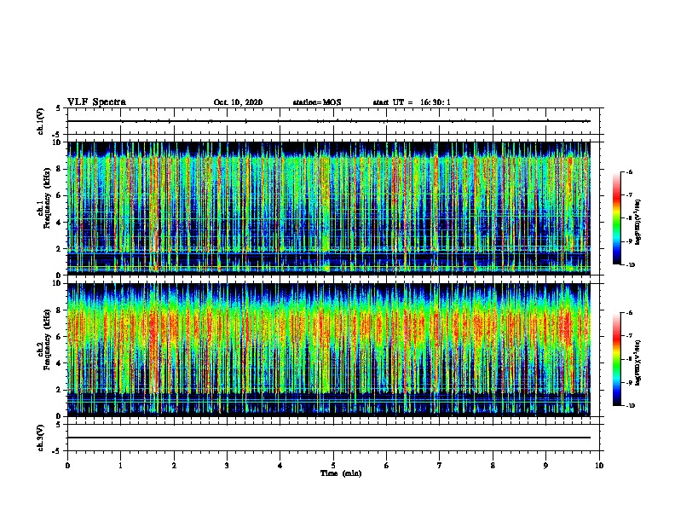
Task: Click time axis tick label "3"
Action: (x=227, y=465)
